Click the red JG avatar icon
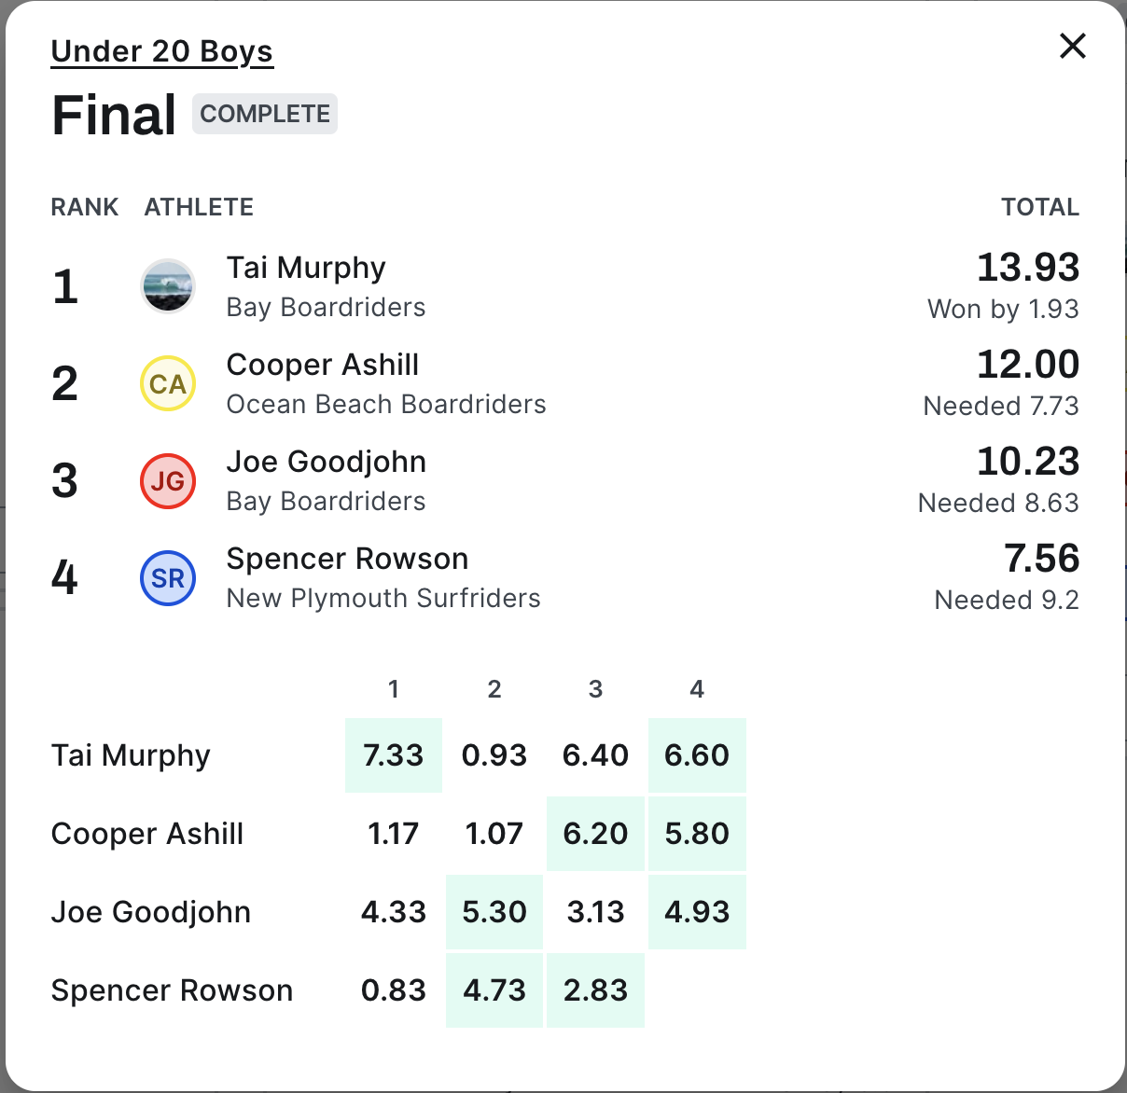 click(168, 480)
